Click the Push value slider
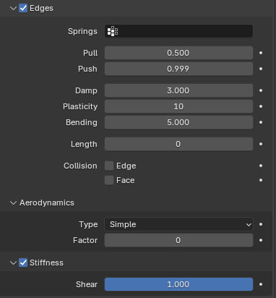The height and width of the screenshot is (298, 276). [x=178, y=69]
